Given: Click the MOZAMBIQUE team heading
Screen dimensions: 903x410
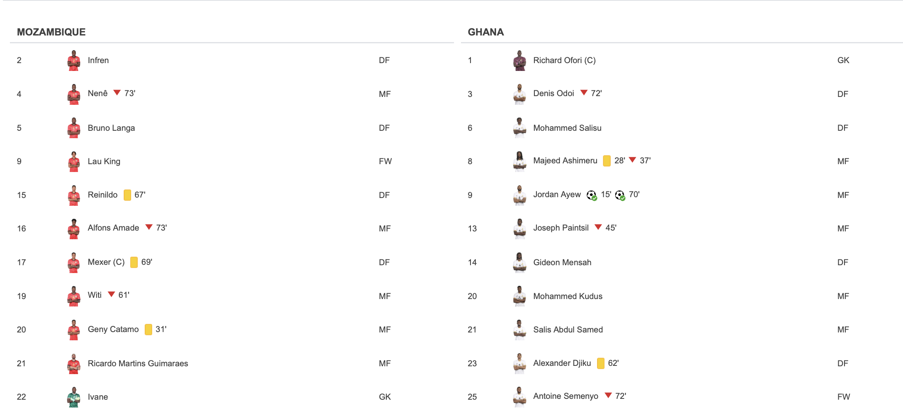Looking at the screenshot, I should tap(51, 32).
